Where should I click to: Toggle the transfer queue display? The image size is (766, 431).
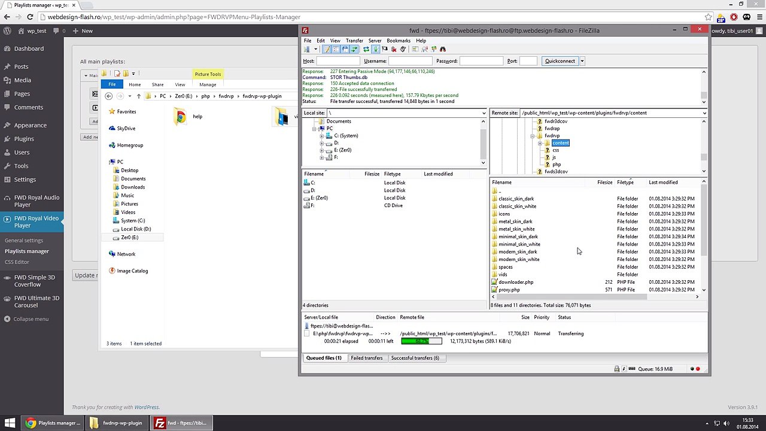click(354, 49)
